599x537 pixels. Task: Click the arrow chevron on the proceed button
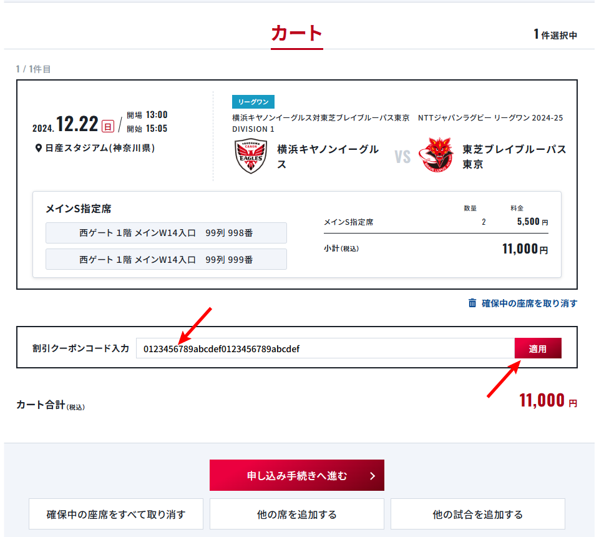pyautogui.click(x=373, y=476)
